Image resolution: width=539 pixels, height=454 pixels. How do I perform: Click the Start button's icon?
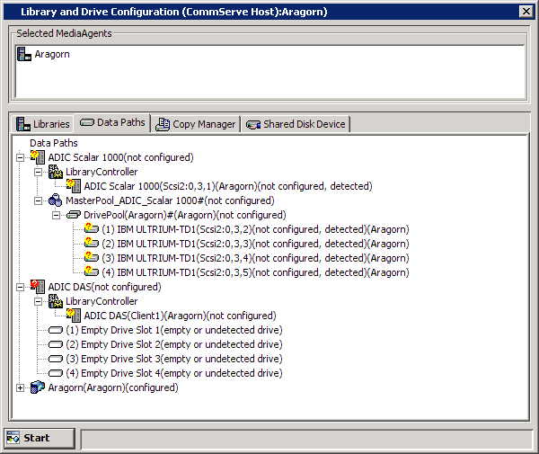(x=13, y=438)
